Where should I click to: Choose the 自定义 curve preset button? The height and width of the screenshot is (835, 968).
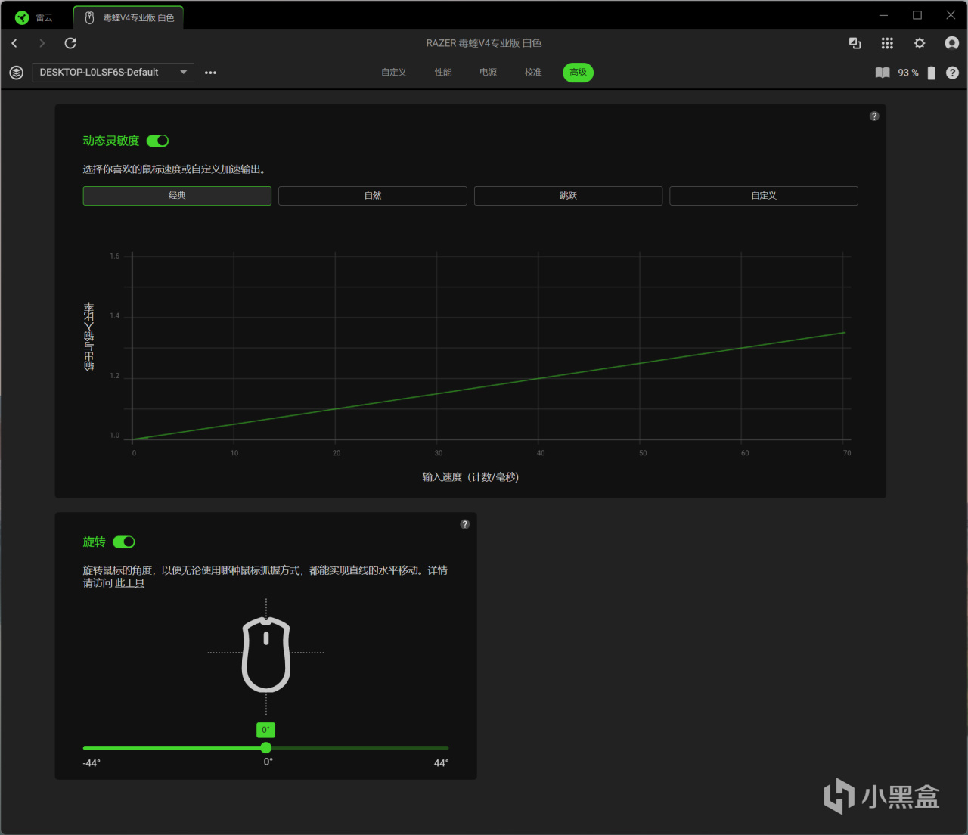click(764, 196)
